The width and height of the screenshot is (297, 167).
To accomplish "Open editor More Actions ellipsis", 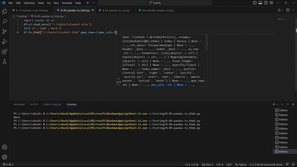I will [293, 10].
